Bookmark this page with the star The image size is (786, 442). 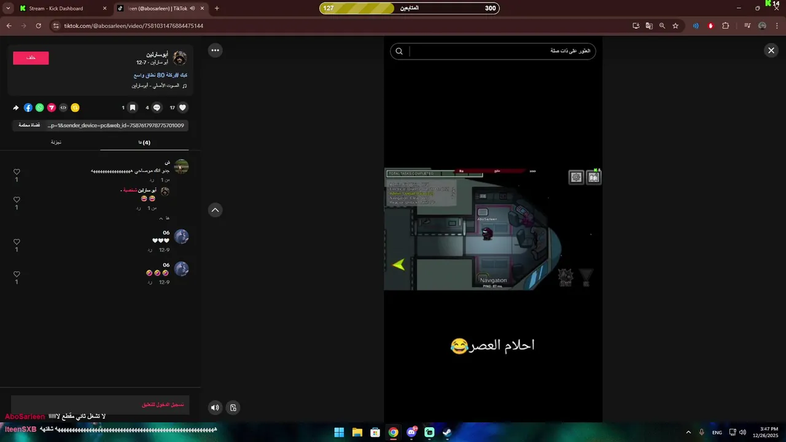(x=675, y=26)
